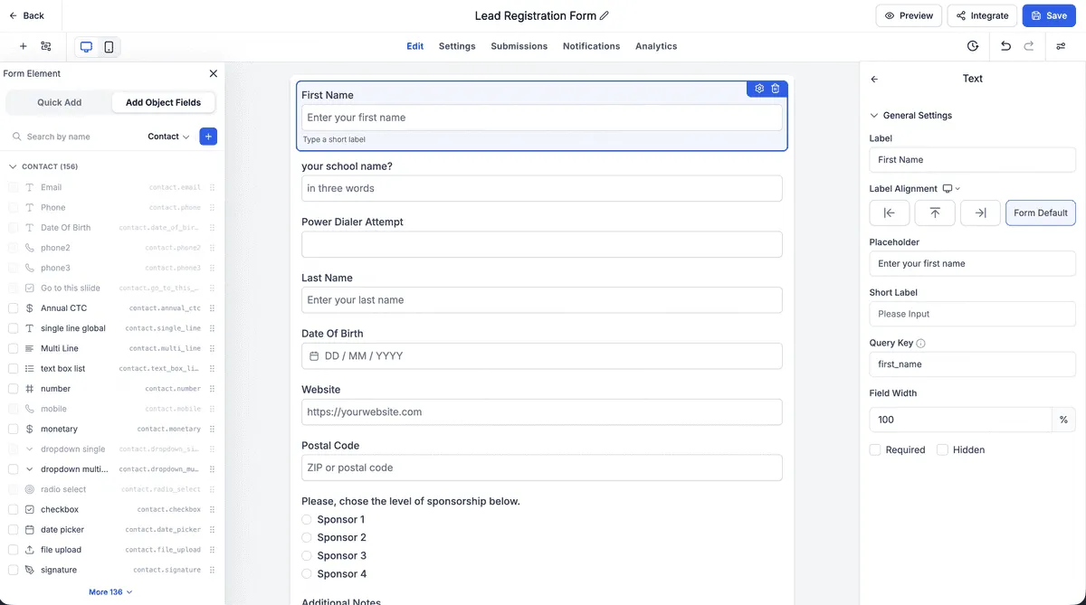The image size is (1086, 605).
Task: Check the Required checkbox
Action: tap(875, 449)
